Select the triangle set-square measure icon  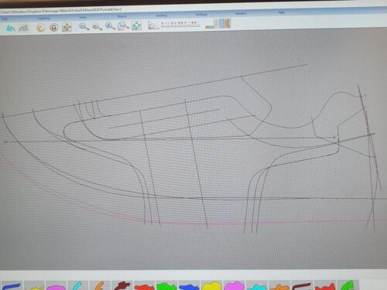[x=153, y=25]
